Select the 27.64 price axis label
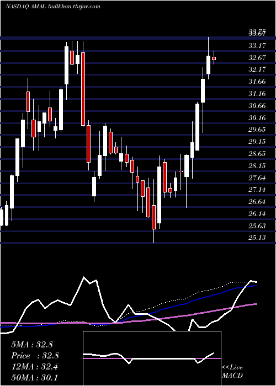 point(257,178)
